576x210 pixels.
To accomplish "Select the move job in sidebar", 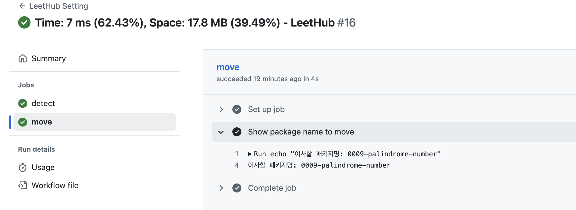I will click(42, 122).
